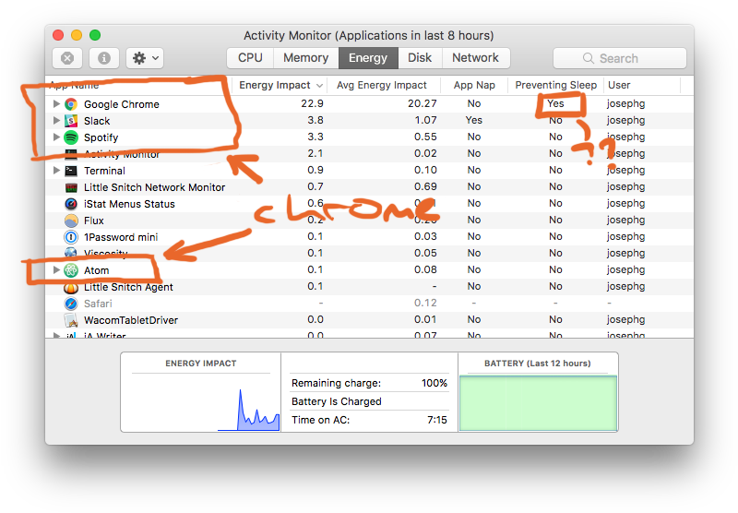Expand the Slack disclosure triangle
738x513 pixels.
56,121
